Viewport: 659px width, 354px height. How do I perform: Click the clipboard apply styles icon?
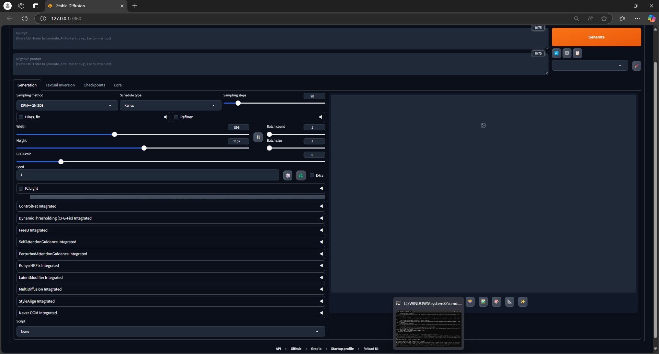577,53
